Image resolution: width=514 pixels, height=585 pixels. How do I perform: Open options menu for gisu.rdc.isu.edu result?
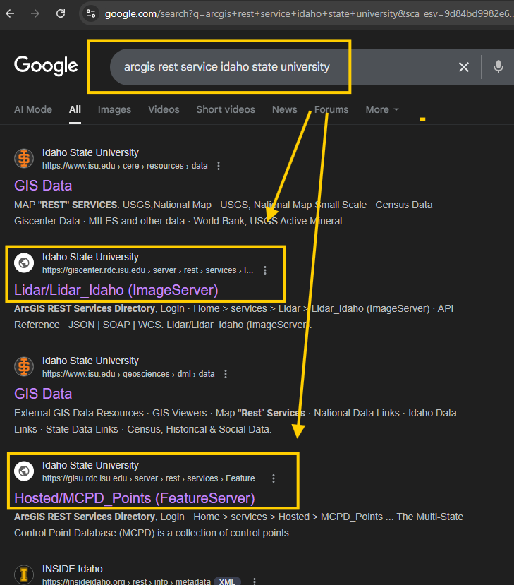coord(274,478)
